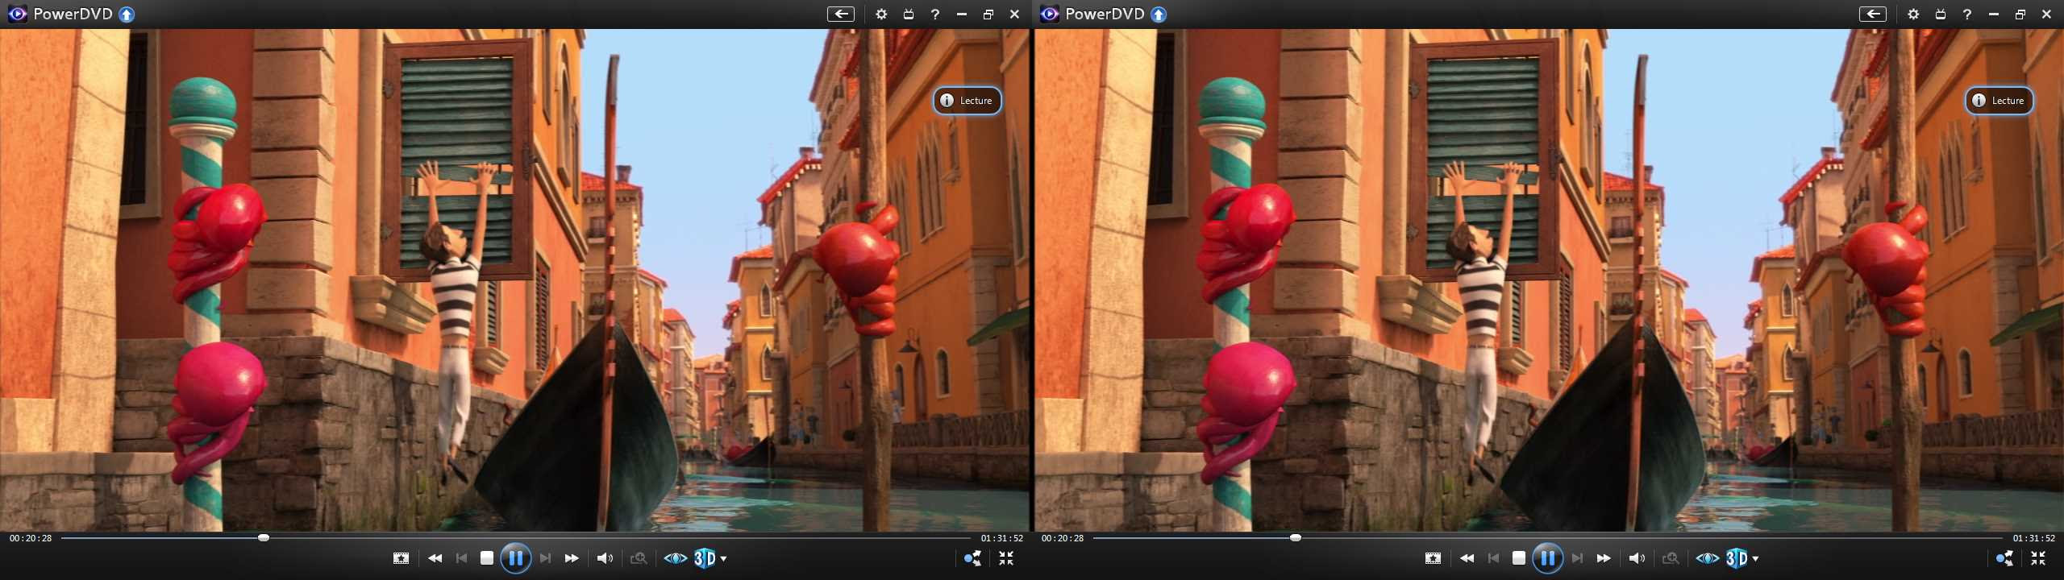This screenshot has width=2064, height=580.
Task: Skip to previous chapter in left window
Action: [x=461, y=557]
